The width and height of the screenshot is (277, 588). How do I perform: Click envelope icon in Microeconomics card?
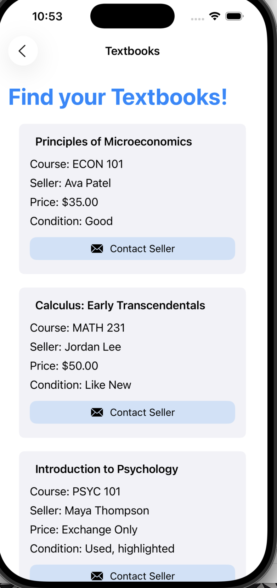(97, 249)
